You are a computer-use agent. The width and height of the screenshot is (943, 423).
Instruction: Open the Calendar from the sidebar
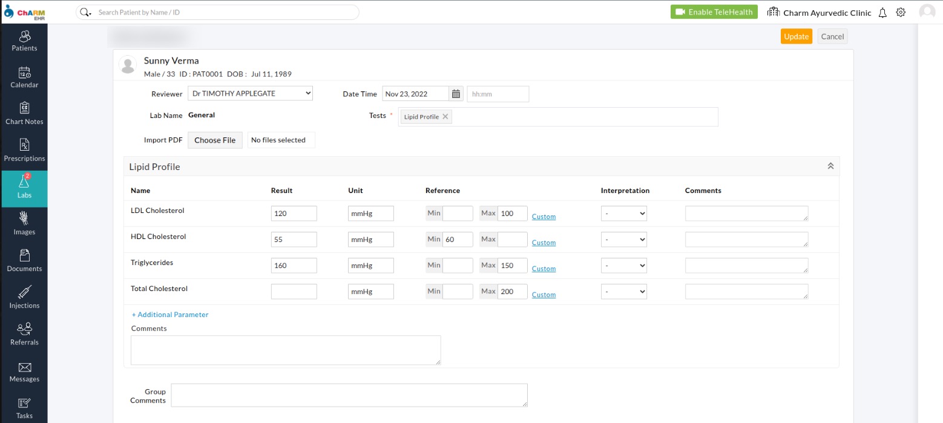click(x=24, y=77)
